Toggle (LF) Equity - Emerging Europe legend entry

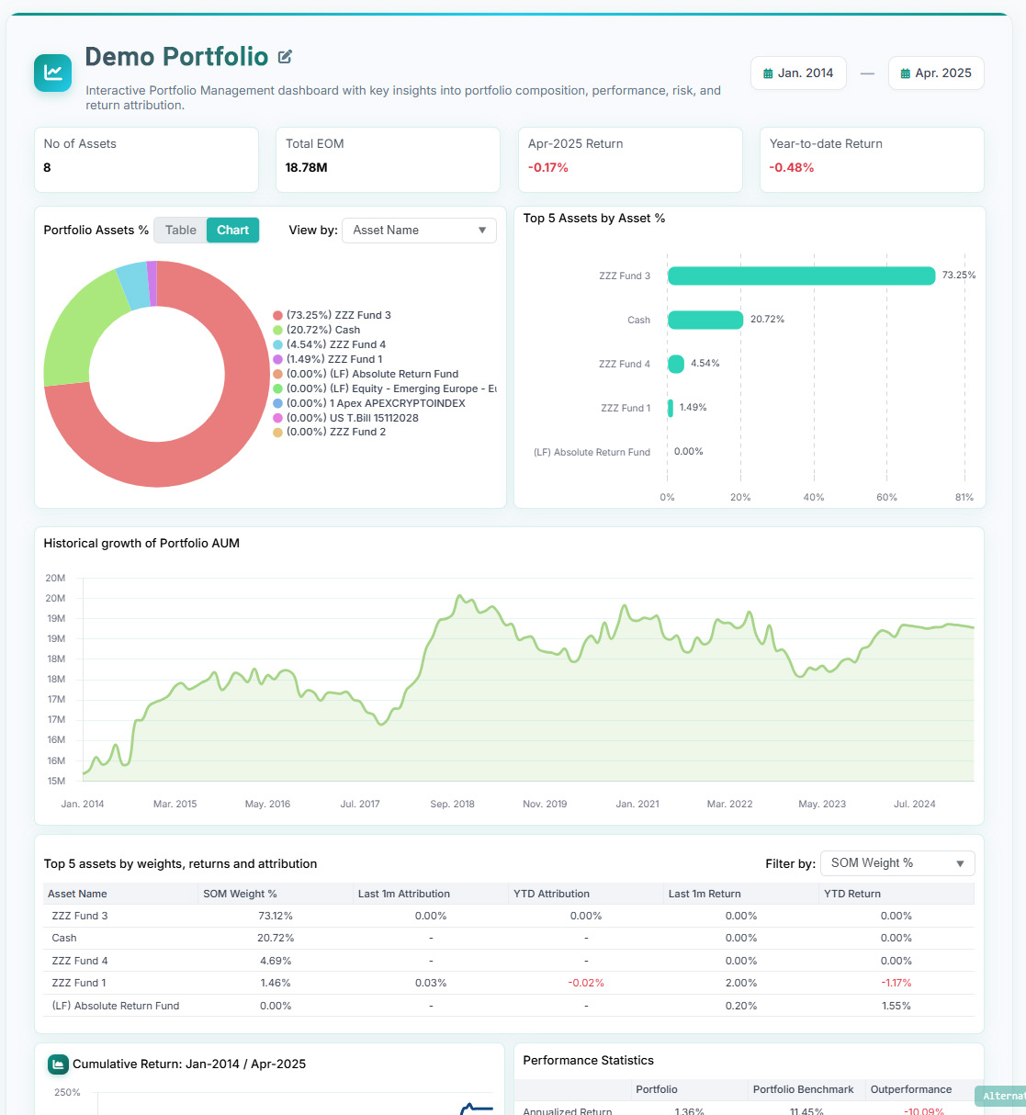[x=385, y=389]
